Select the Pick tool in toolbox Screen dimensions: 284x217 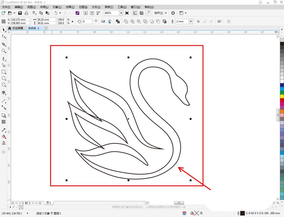[x=4, y=30]
